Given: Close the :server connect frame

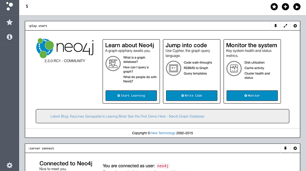Looking at the screenshot, I should click(x=295, y=148).
